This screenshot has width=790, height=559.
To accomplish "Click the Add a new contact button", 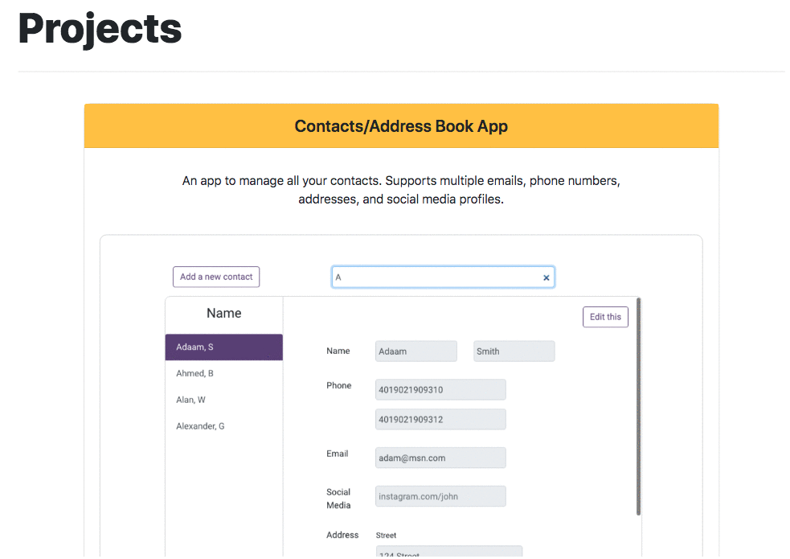I will (x=216, y=277).
